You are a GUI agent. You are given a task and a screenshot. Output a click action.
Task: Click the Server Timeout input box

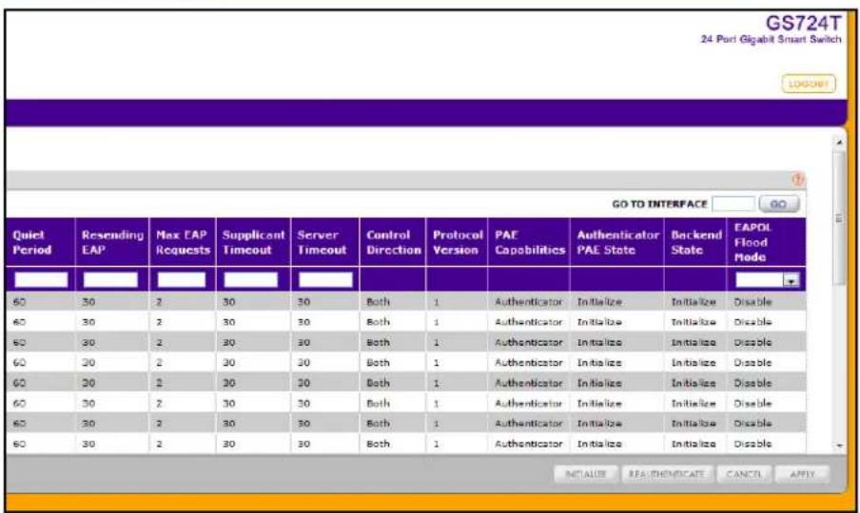(325, 279)
